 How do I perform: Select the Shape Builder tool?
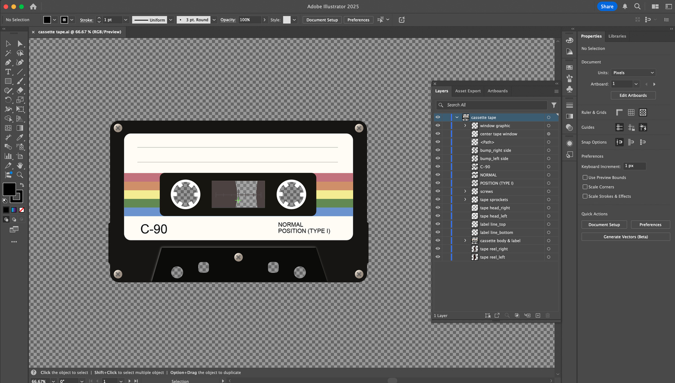coord(8,119)
